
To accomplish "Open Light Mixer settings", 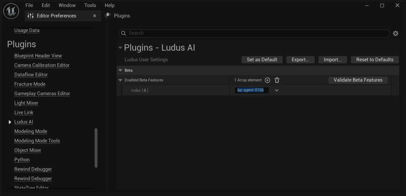I will click(26, 103).
